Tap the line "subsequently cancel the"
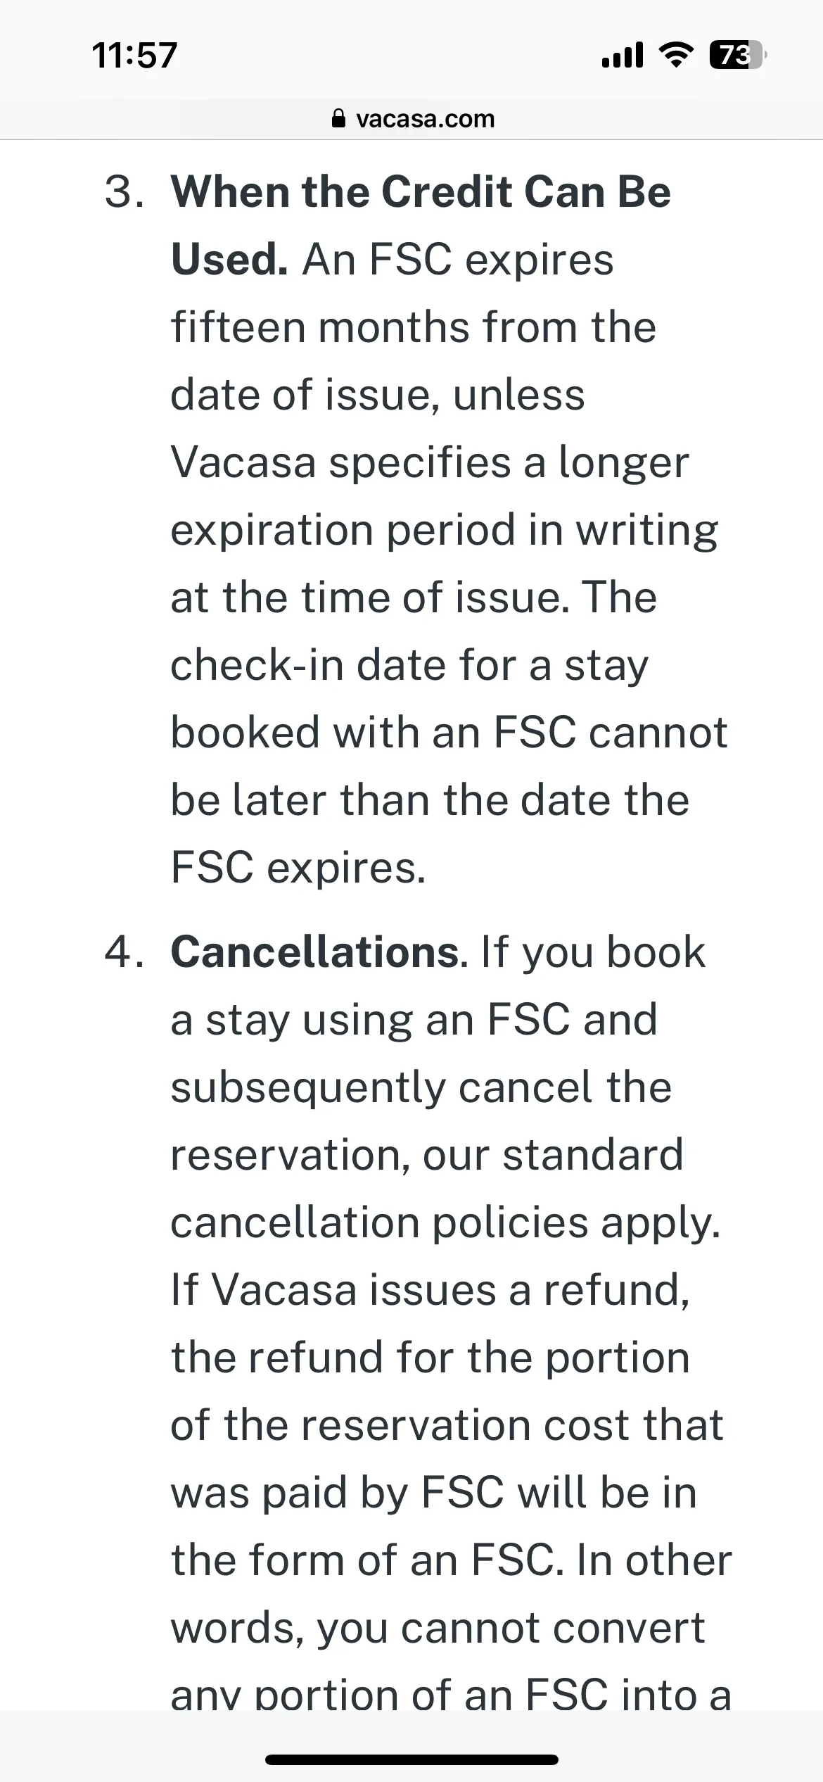 (x=421, y=1087)
